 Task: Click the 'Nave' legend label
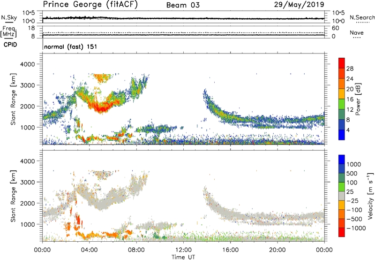coord(357,33)
